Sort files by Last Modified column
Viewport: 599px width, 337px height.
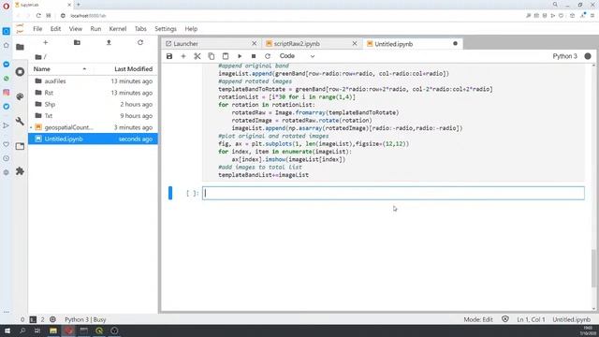click(x=133, y=69)
